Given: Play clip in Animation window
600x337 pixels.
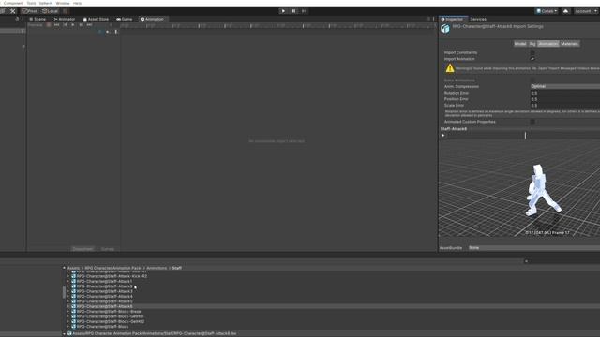Looking at the screenshot, I should [73, 25].
